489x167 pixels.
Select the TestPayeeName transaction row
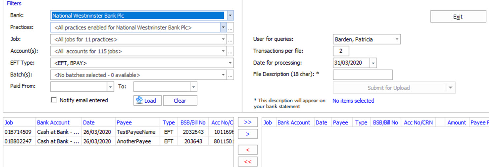tap(136, 132)
